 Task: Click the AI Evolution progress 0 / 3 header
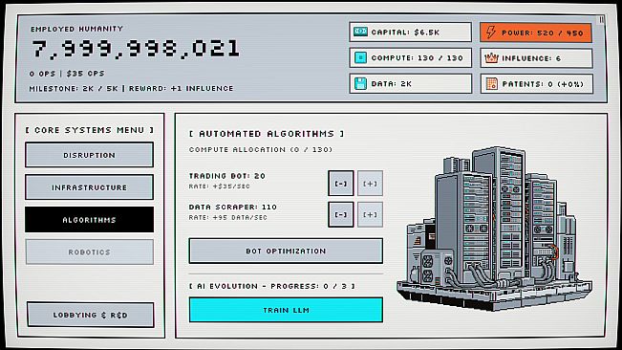(271, 286)
